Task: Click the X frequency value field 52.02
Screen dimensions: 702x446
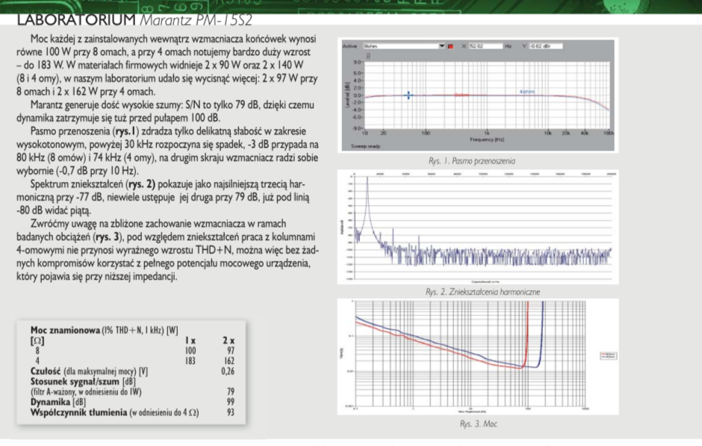Action: coord(485,46)
